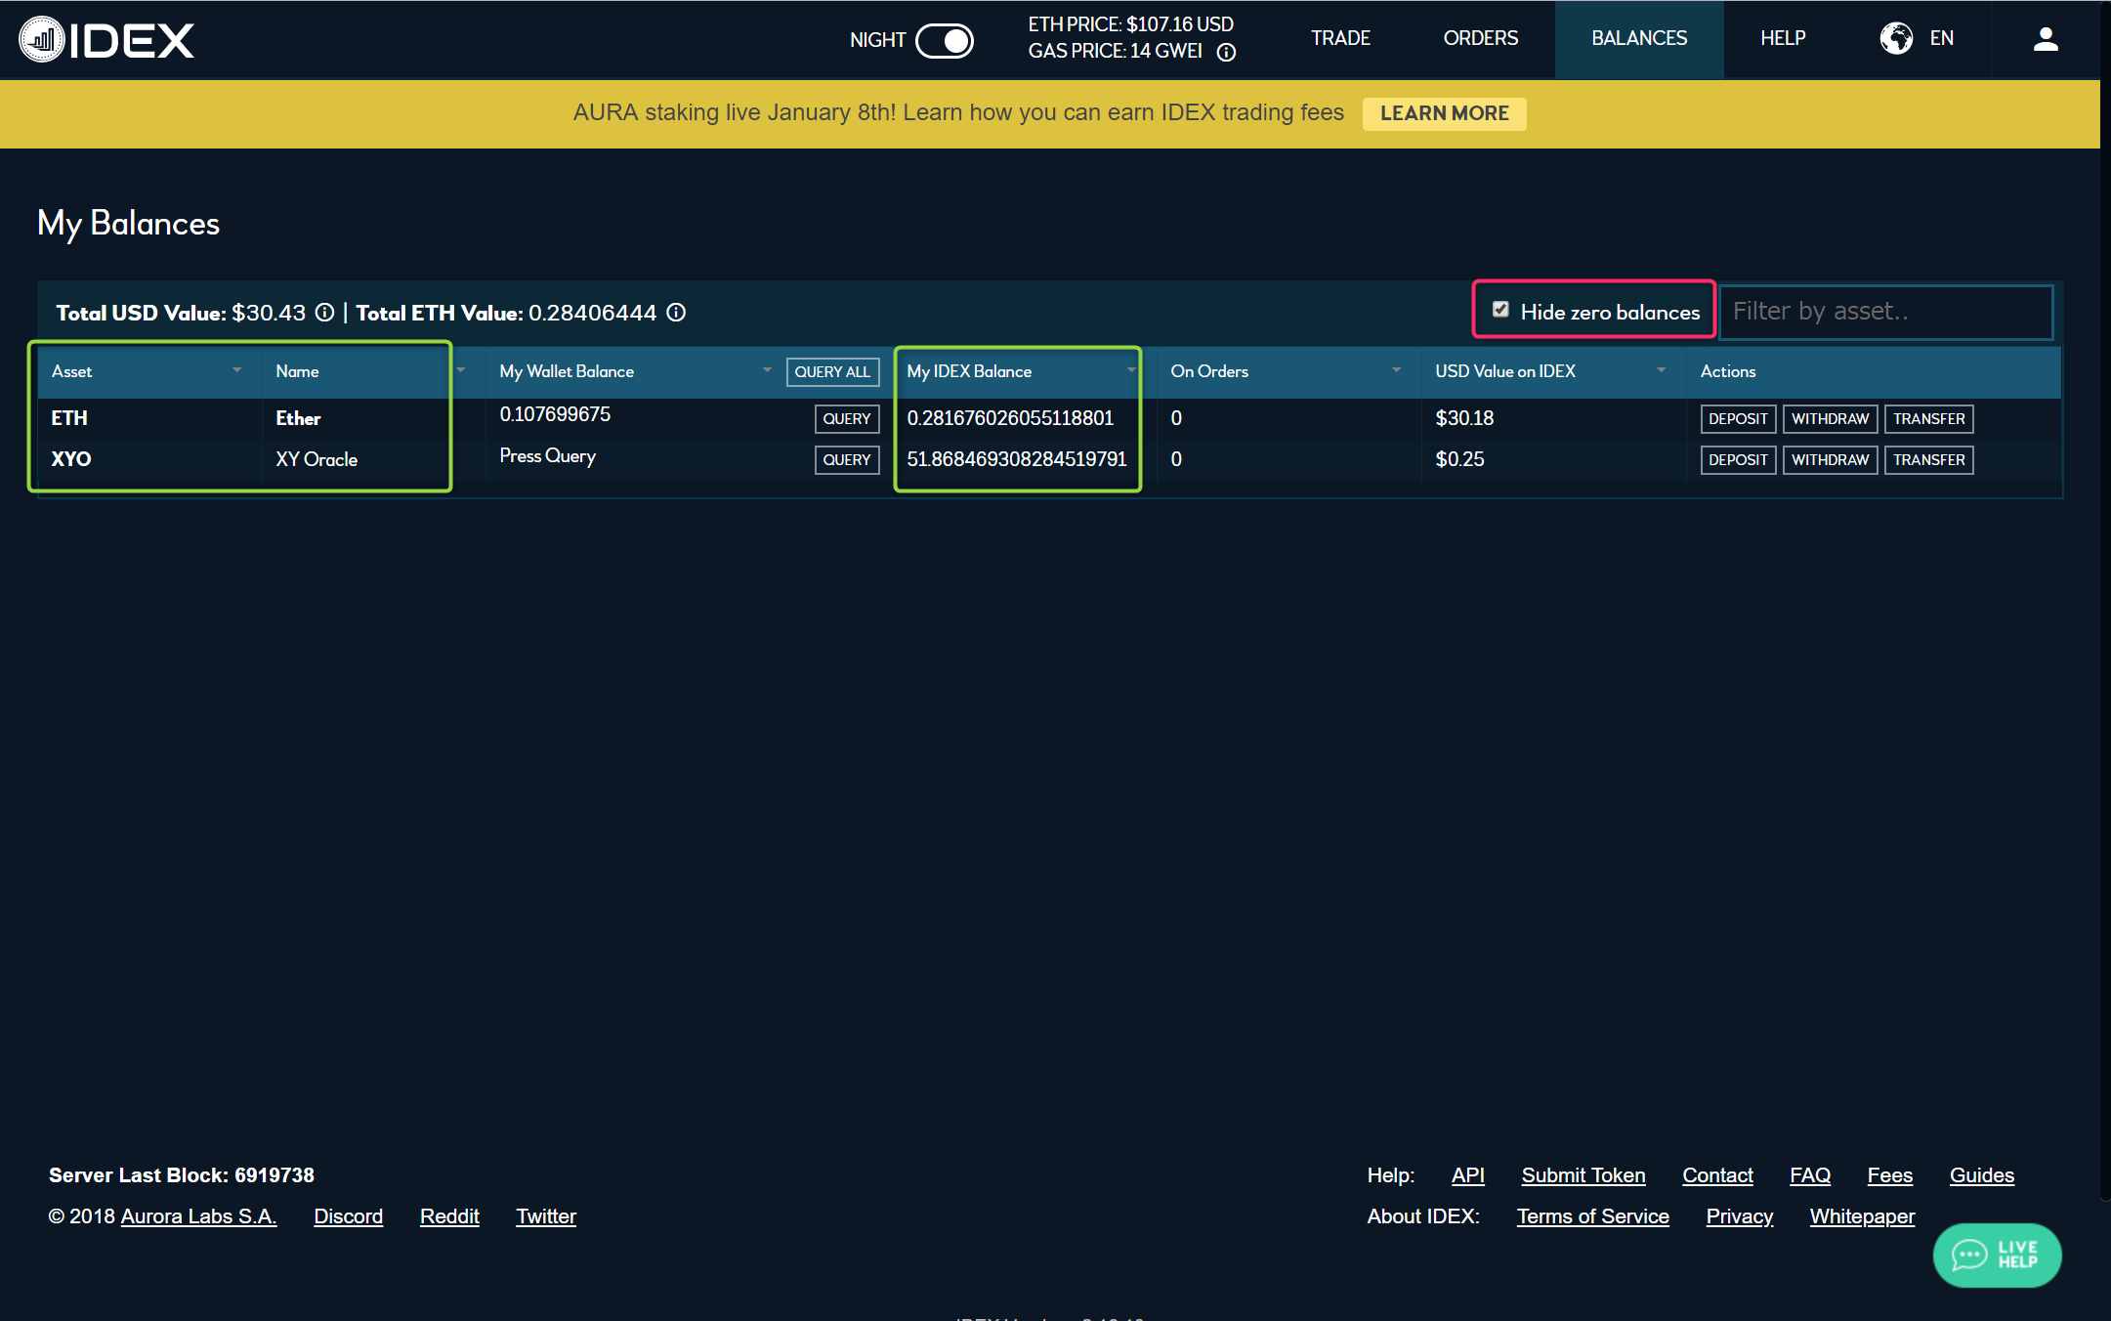Open the Orders tab

pos(1480,38)
